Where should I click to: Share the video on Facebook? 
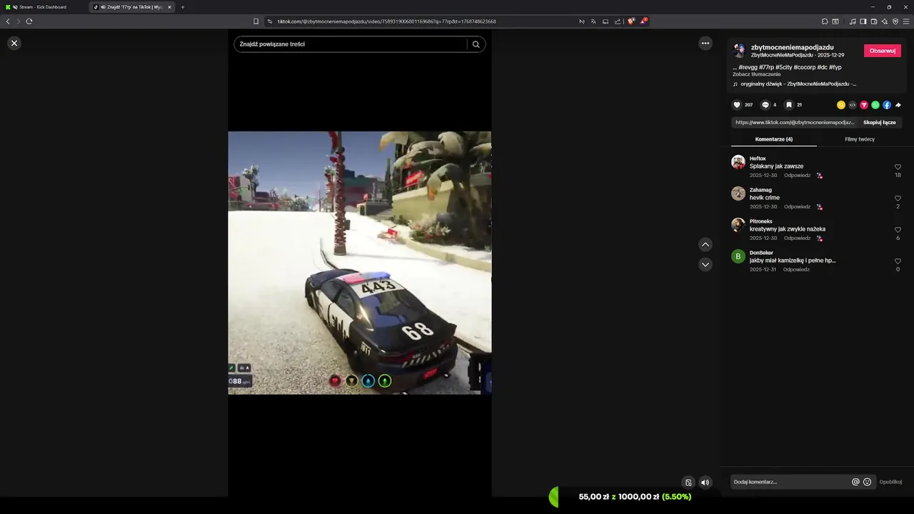click(887, 105)
